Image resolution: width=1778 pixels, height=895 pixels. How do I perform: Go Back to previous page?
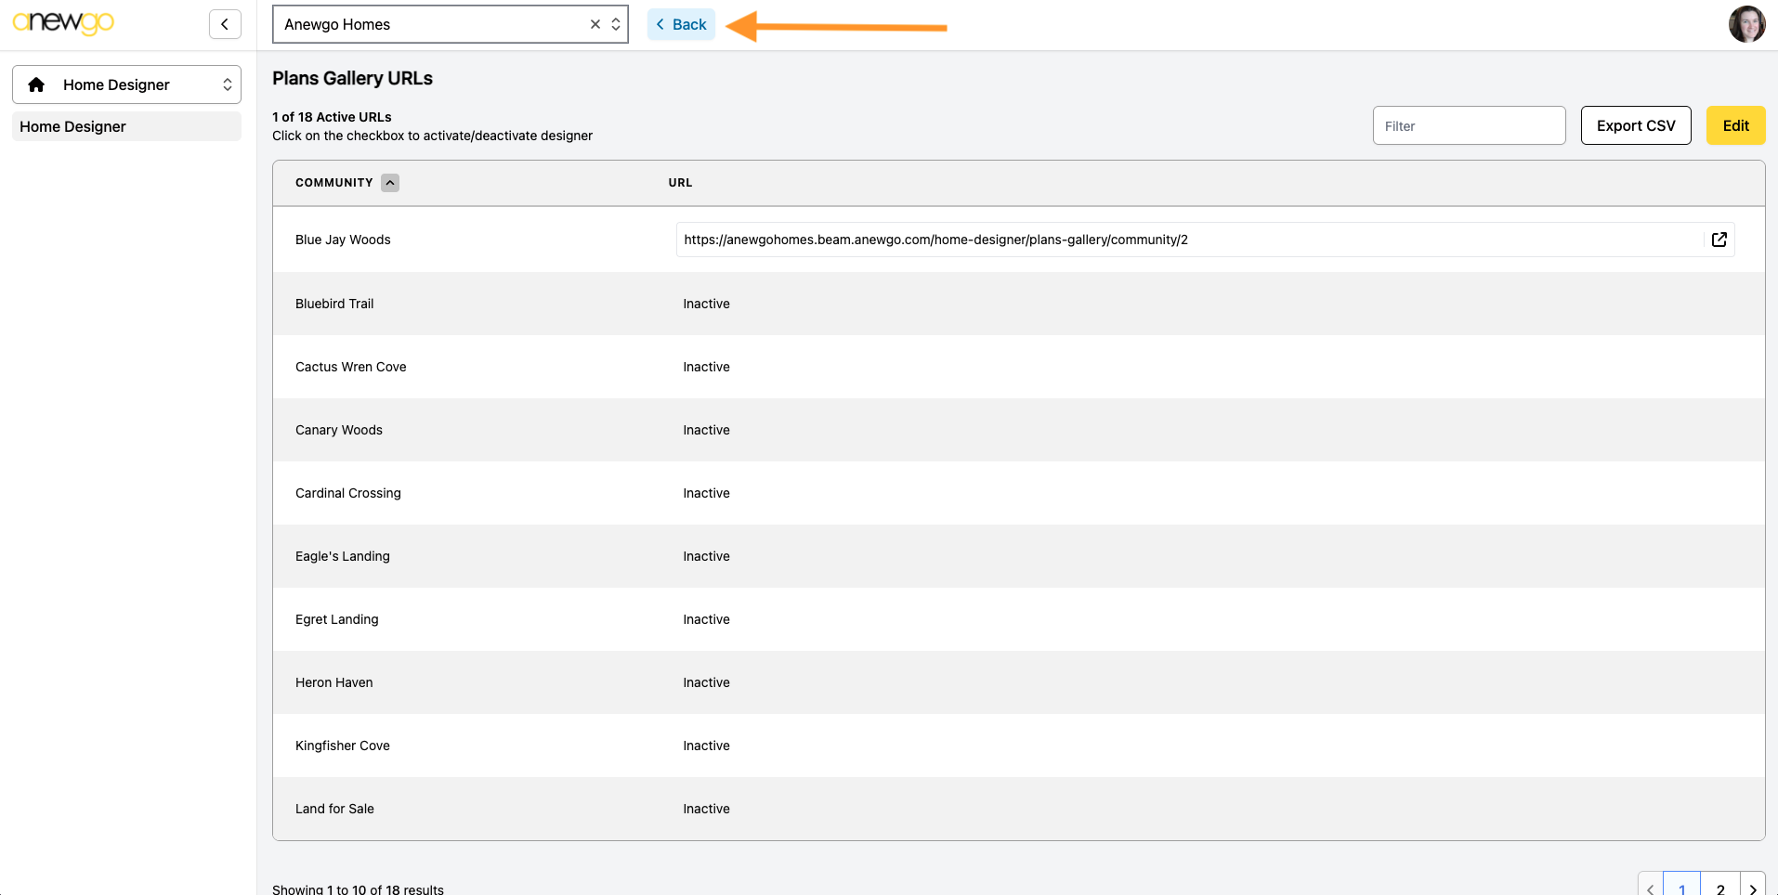click(681, 24)
